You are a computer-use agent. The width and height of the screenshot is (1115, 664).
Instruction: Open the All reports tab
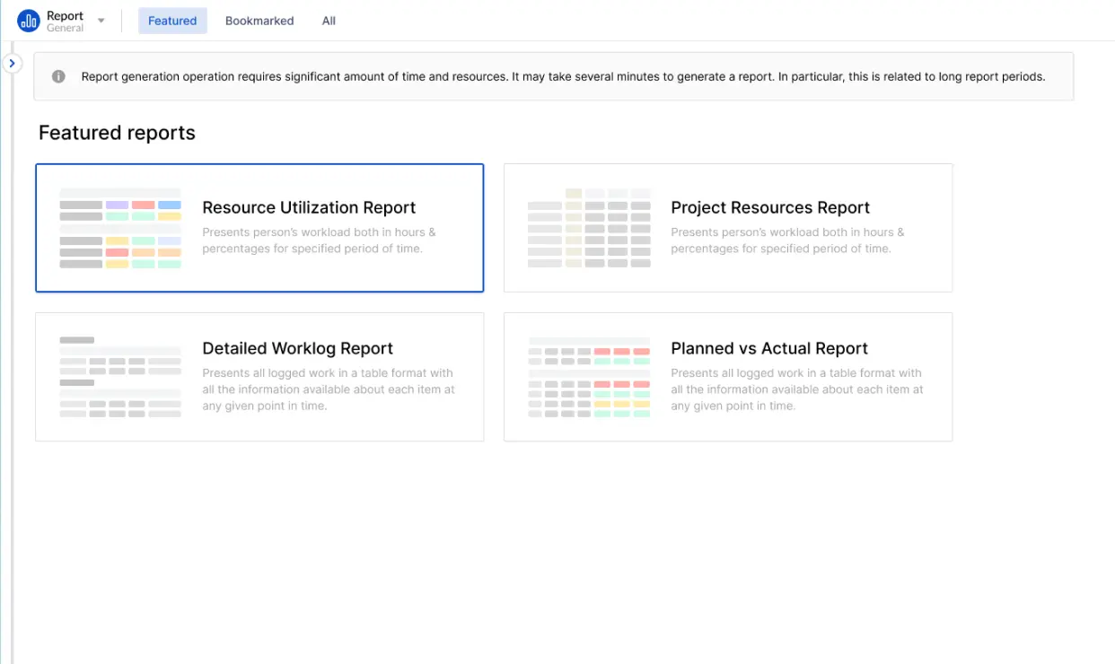pos(329,21)
